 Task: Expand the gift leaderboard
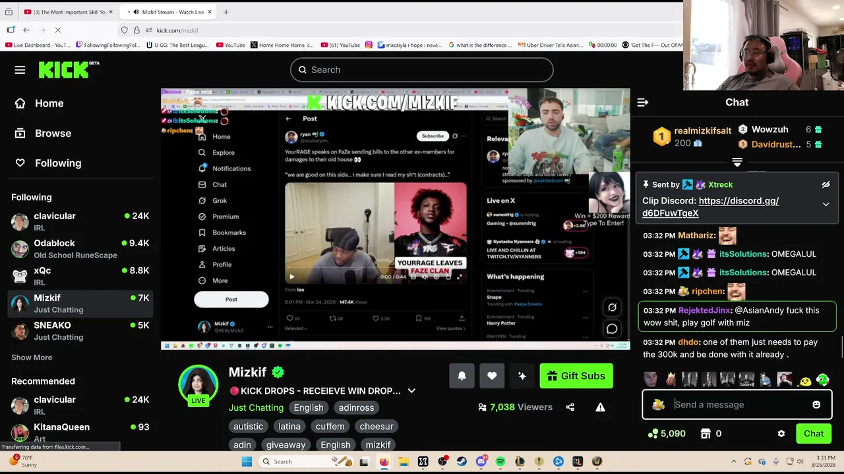[737, 162]
